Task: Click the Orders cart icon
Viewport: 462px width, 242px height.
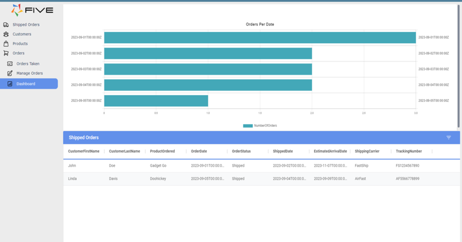Action: click(6, 53)
